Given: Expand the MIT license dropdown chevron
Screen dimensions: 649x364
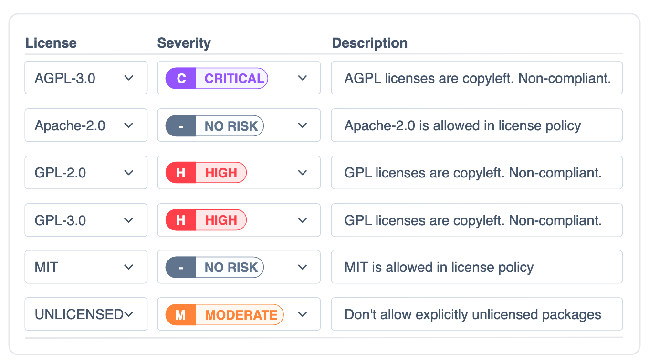Looking at the screenshot, I should [129, 267].
